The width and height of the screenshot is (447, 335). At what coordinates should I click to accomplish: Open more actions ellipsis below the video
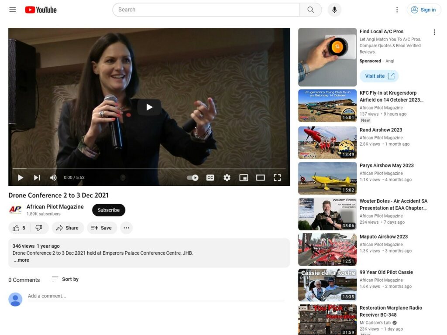click(x=126, y=228)
